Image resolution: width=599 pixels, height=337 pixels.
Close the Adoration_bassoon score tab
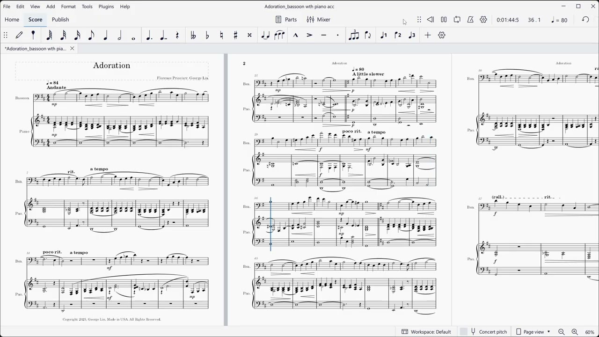click(72, 48)
